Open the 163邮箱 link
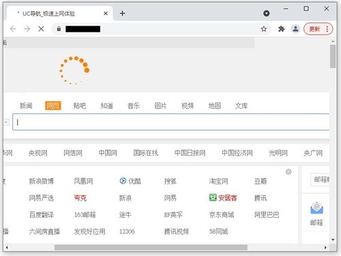Screen dimensions: 341x256 click(x=85, y=214)
